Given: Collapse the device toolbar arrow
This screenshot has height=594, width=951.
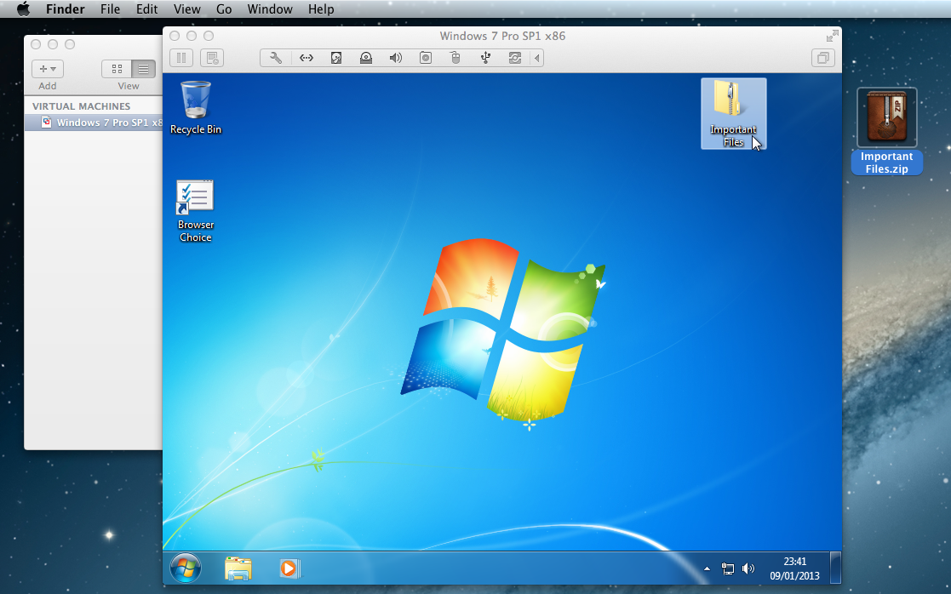Looking at the screenshot, I should (536, 58).
